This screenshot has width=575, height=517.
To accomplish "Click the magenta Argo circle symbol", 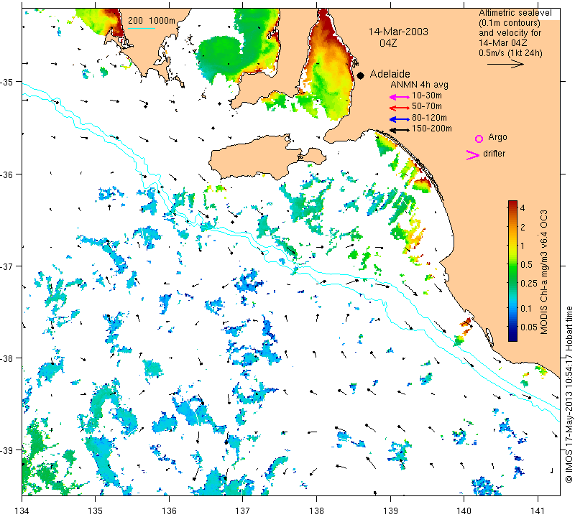I will tap(479, 139).
